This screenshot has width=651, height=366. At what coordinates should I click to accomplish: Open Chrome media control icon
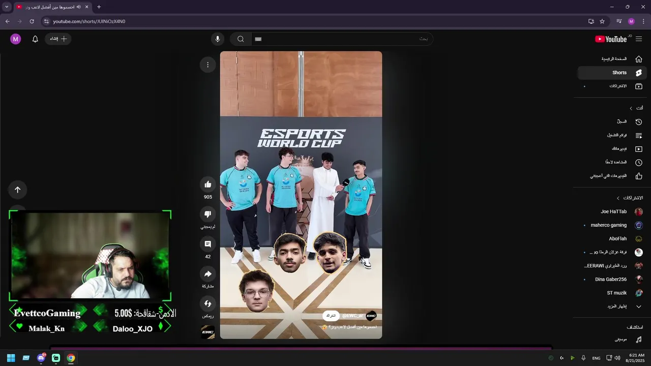[x=619, y=21]
